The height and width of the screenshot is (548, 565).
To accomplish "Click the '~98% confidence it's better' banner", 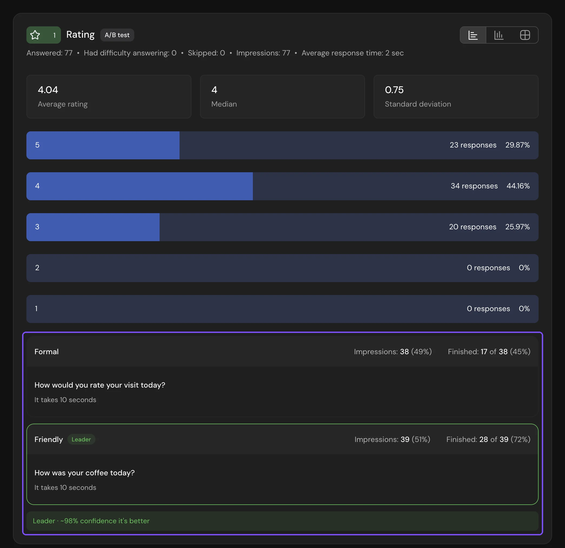I will click(x=282, y=521).
